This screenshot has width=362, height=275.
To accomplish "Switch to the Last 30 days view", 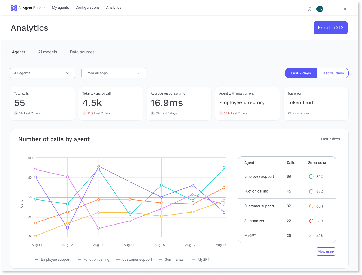I will (332, 73).
